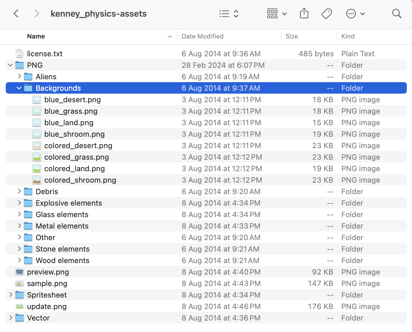Click the back navigation arrow
The height and width of the screenshot is (332, 412).
pyautogui.click(x=16, y=13)
